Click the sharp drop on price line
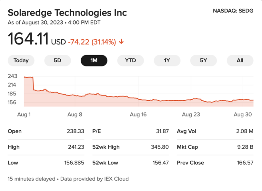This screenshot has height=191, width=262. [x=33, y=84]
